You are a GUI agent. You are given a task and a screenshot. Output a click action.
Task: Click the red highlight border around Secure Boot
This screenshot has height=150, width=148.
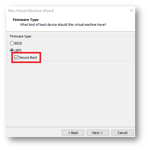click(x=26, y=53)
